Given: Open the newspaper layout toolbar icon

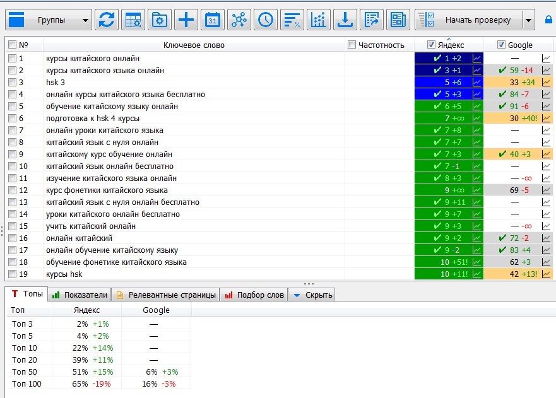Looking at the screenshot, I should click(398, 20).
